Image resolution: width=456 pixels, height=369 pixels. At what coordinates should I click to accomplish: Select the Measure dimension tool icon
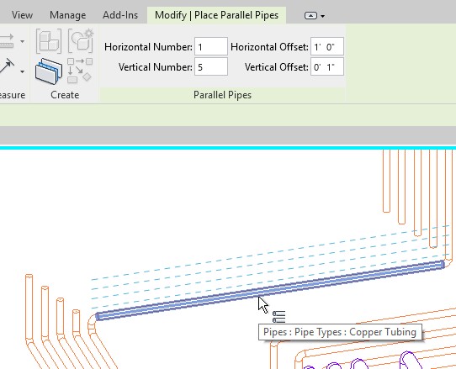click(x=7, y=41)
